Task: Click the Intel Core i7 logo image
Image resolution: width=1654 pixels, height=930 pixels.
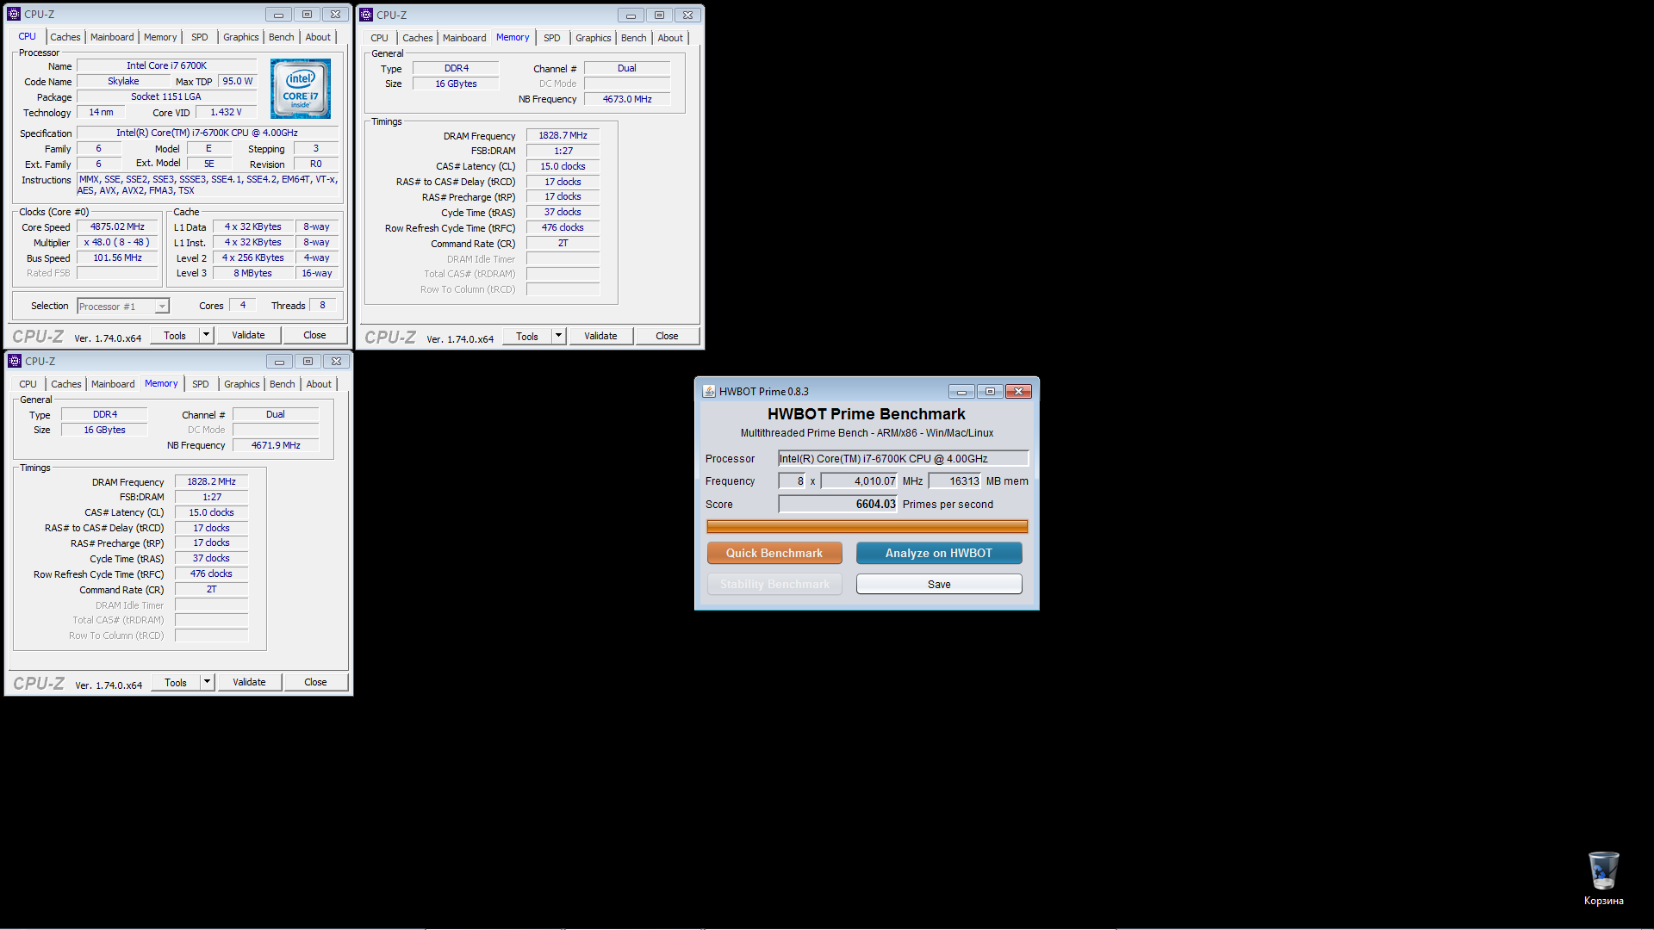Action: [x=300, y=89]
